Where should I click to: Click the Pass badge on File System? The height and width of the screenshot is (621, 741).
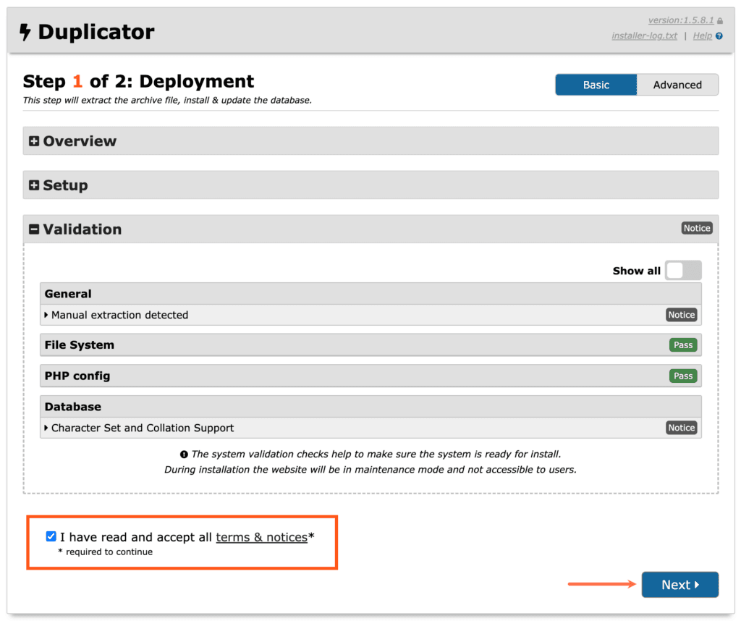click(682, 345)
